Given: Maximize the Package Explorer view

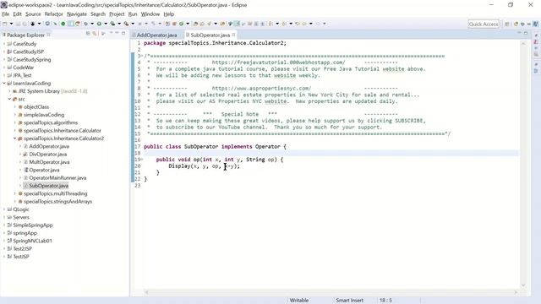Looking at the screenshot, I should point(123,33).
